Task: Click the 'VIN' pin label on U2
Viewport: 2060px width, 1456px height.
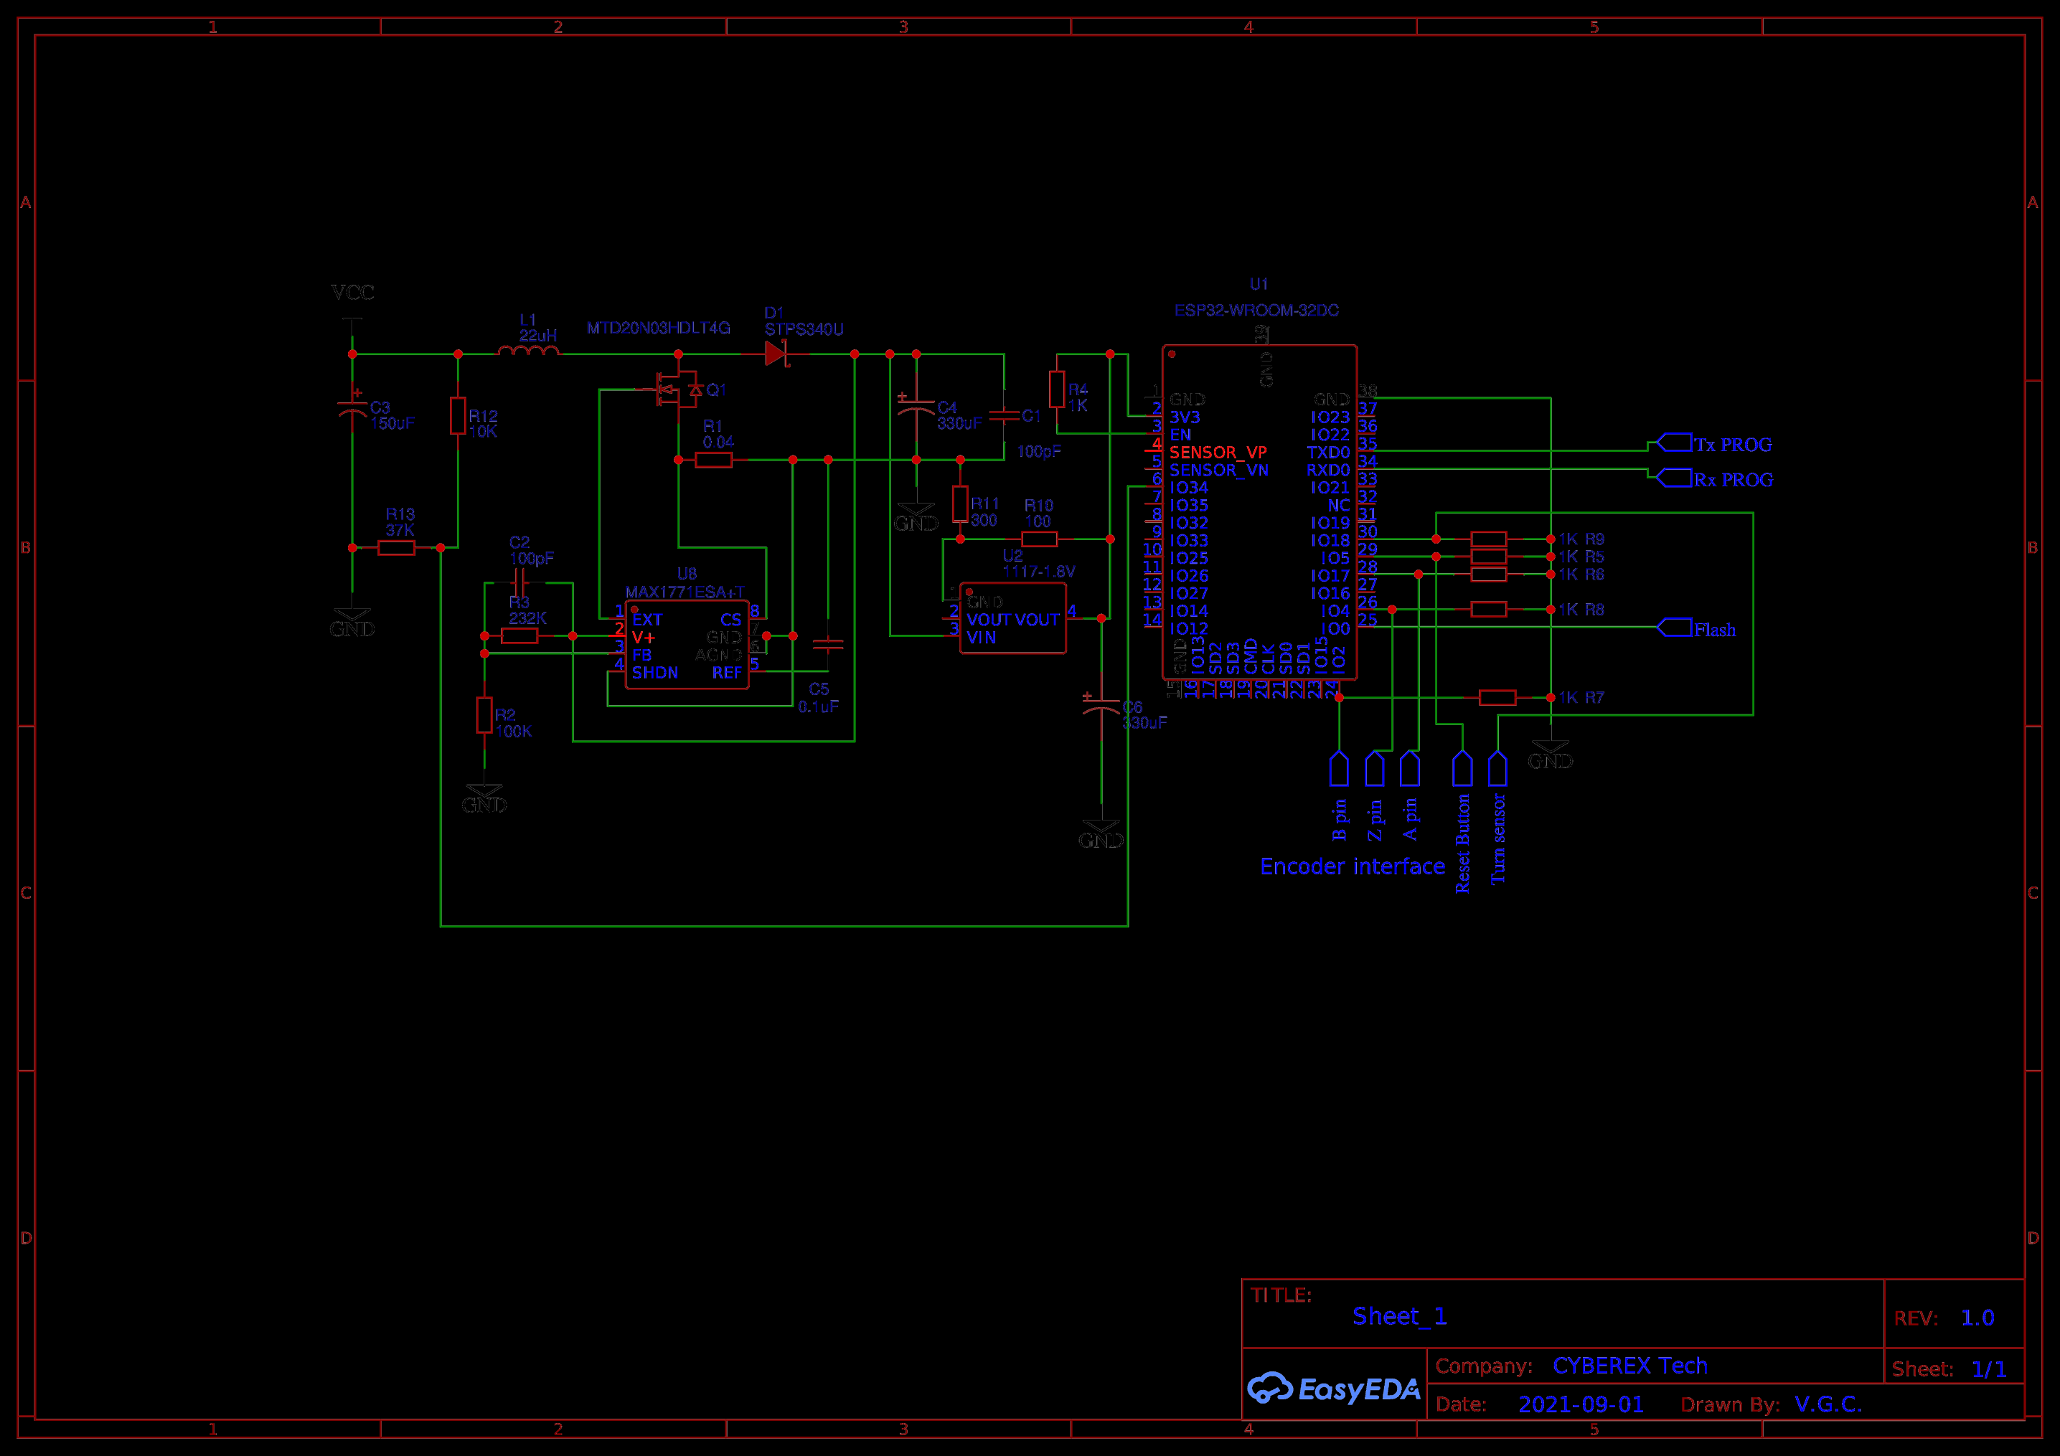Action: 982,638
